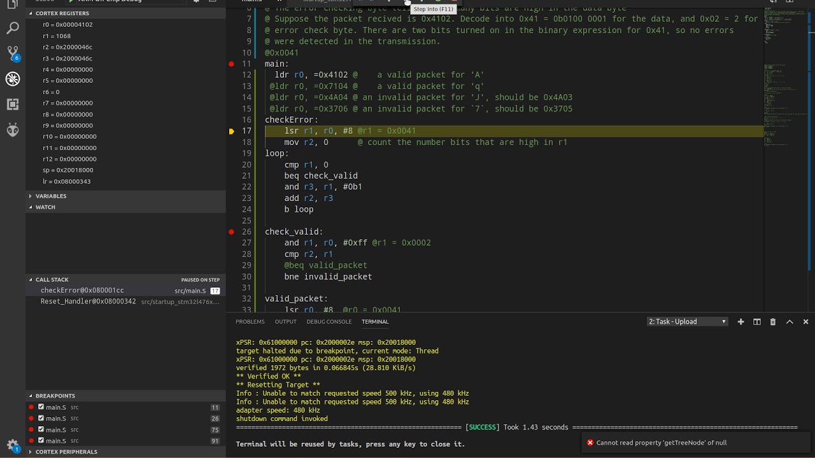
Task: Close the terminal panel
Action: click(805, 322)
